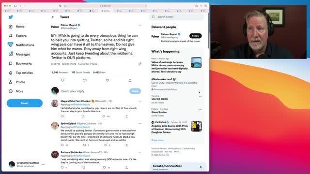Open options for YOU'RE FIRED trend
This screenshot has height=174, width=310.
click(200, 96)
